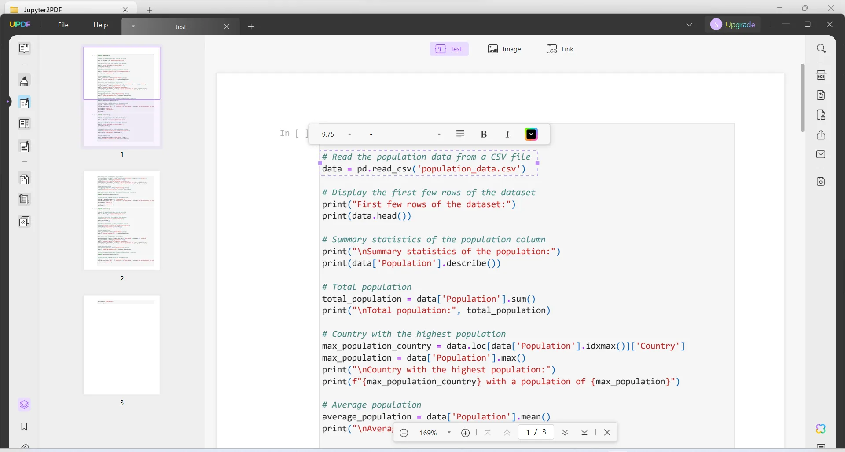This screenshot has height=452, width=845.
Task: Switch to the test document tab
Action: [x=181, y=27]
